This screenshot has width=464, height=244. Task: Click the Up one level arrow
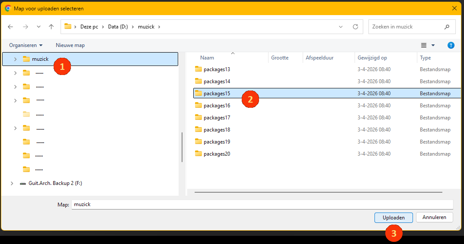tap(51, 27)
